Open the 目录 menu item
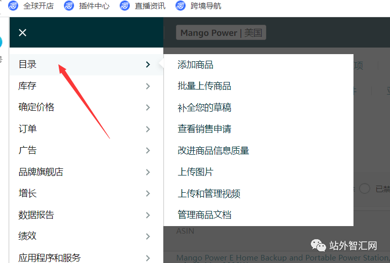Screen dimensions: 390x263 coord(86,65)
